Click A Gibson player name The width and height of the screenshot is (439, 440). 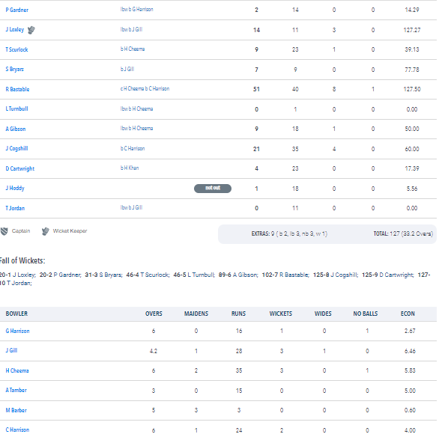(x=16, y=129)
